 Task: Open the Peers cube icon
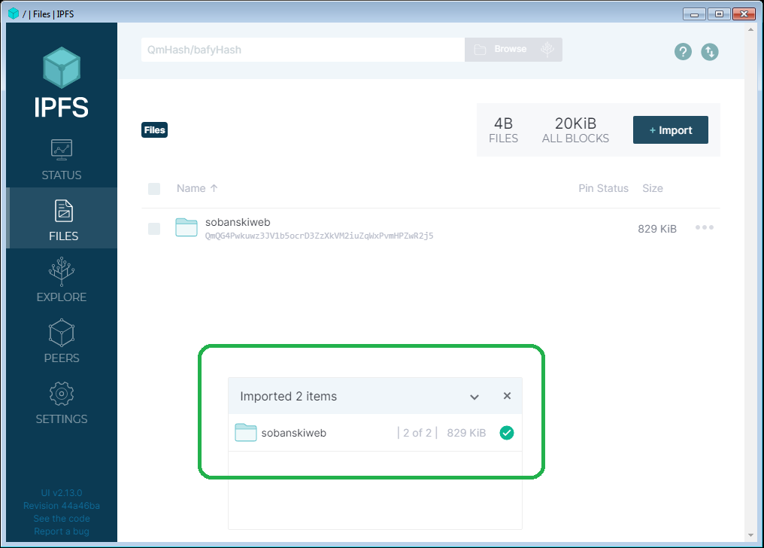pos(62,333)
